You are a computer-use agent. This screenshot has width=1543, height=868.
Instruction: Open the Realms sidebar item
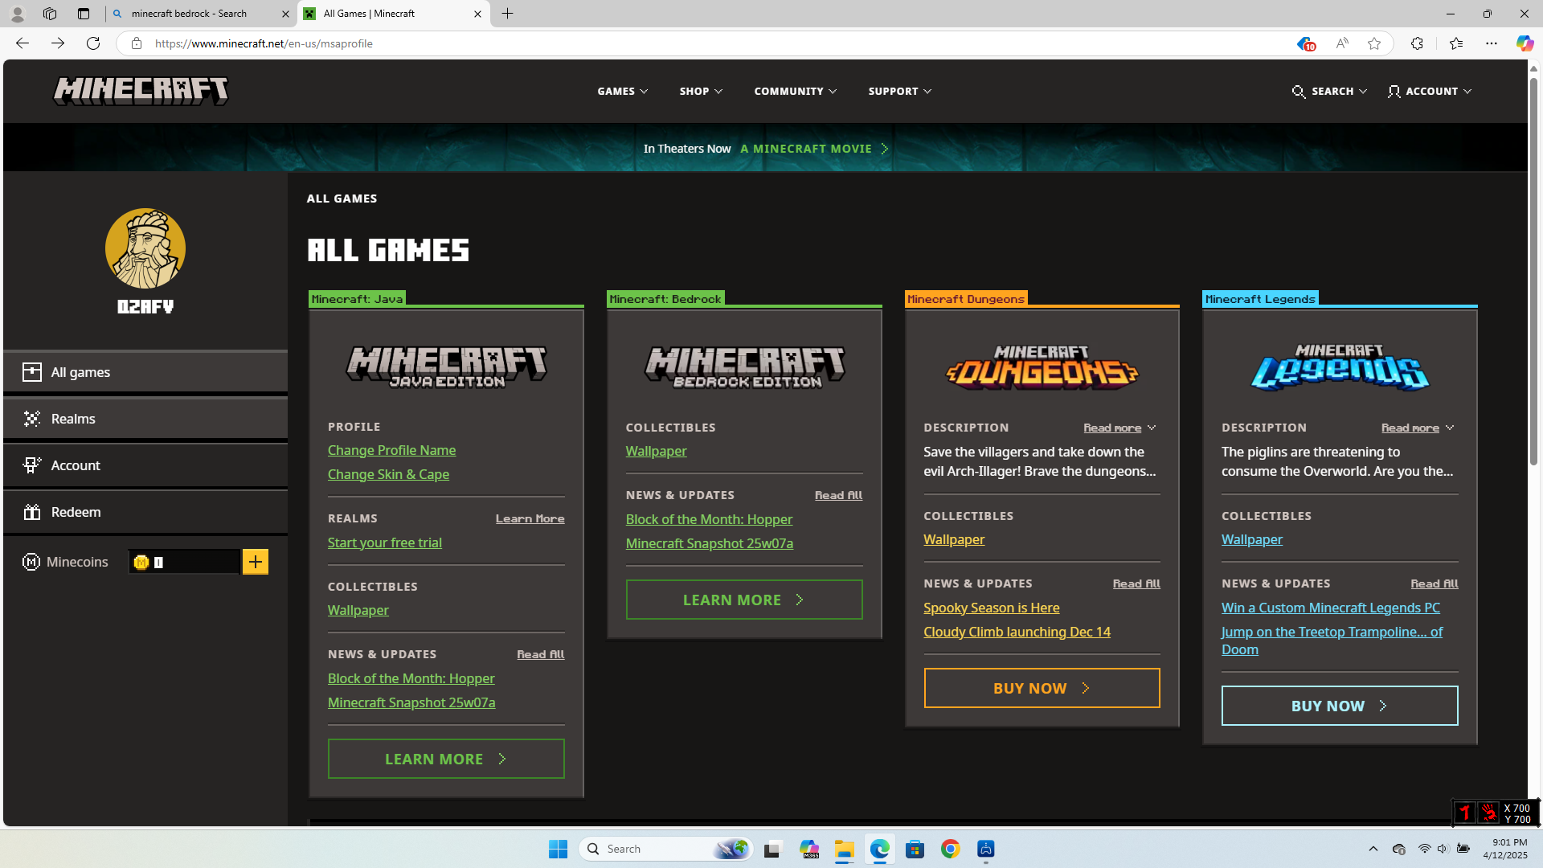click(145, 419)
